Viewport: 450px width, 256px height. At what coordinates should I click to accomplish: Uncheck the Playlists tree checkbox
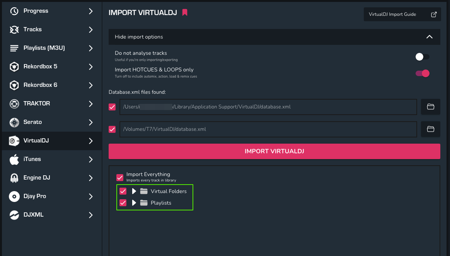[123, 203]
